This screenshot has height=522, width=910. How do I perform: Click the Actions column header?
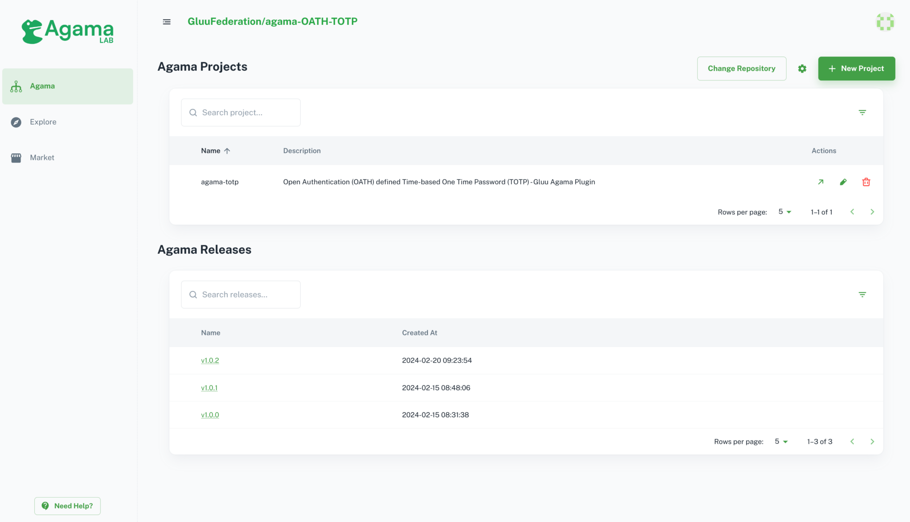point(824,151)
